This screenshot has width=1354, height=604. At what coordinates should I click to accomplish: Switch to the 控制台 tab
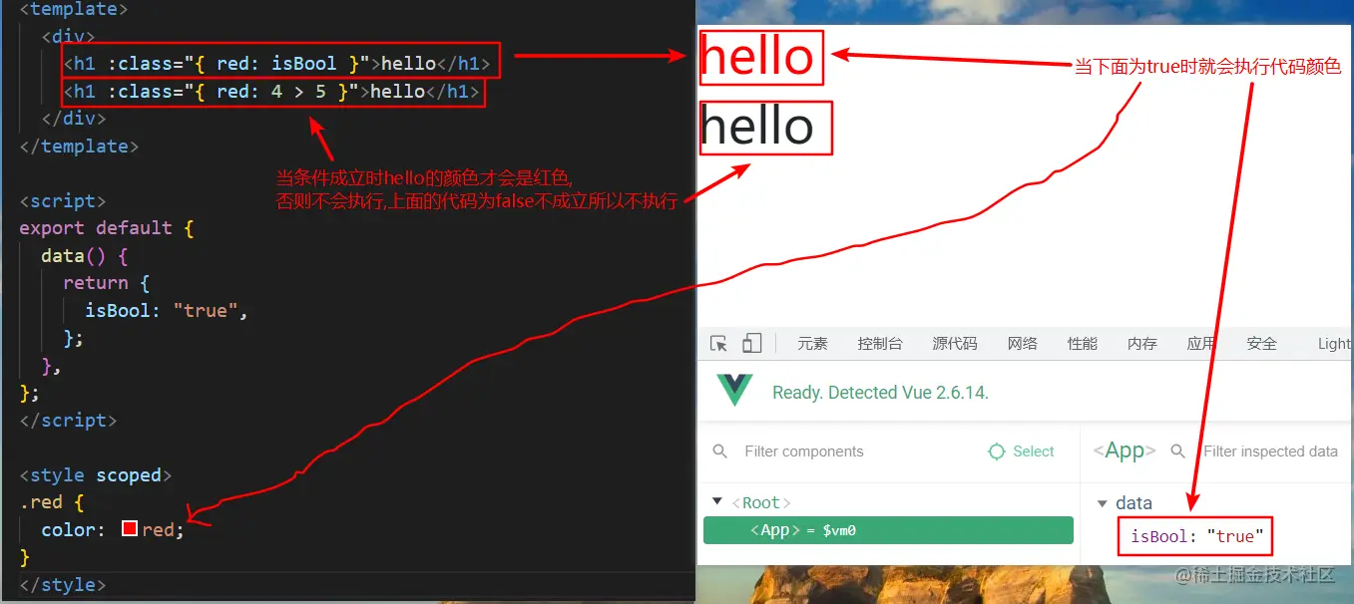coord(880,344)
